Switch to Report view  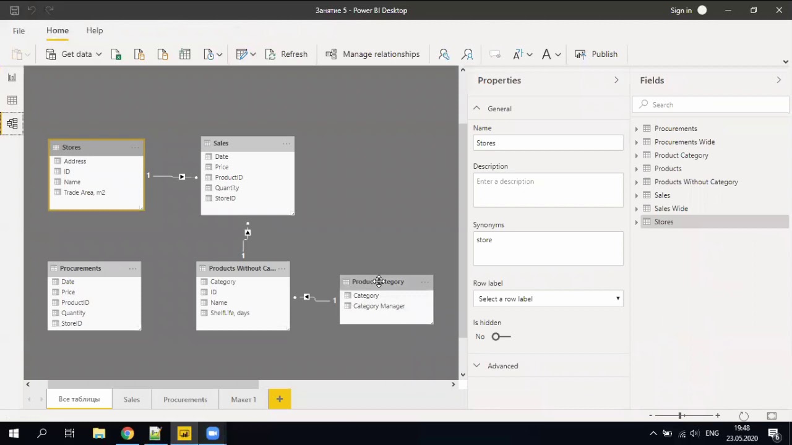pyautogui.click(x=12, y=77)
